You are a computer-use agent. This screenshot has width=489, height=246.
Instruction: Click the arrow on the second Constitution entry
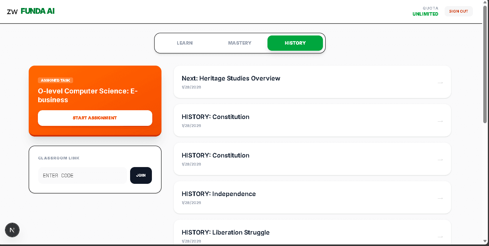coord(440,159)
